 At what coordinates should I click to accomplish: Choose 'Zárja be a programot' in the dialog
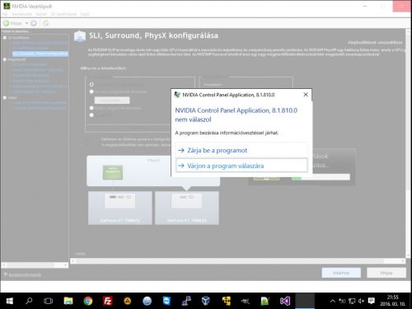242,150
